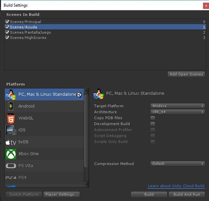Toggle the Script Debugging checkbox
Image resolution: width=209 pixels, height=201 pixels.
click(152, 136)
